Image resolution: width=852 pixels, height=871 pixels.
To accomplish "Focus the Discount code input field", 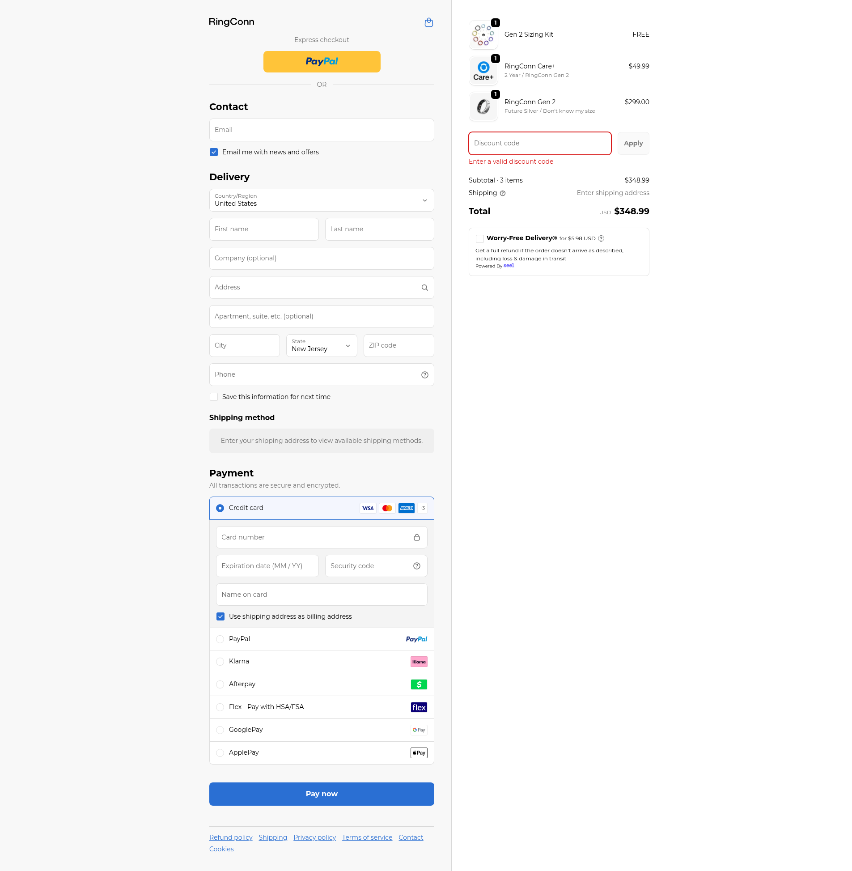I will coord(539,144).
